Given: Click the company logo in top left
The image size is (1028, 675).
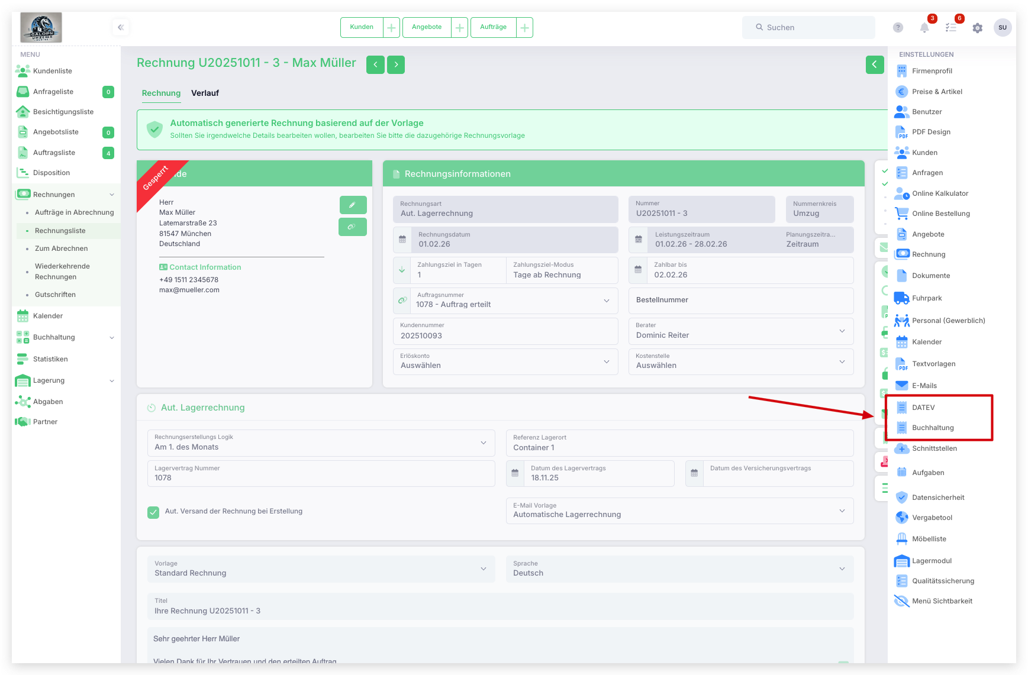Looking at the screenshot, I should [x=41, y=27].
